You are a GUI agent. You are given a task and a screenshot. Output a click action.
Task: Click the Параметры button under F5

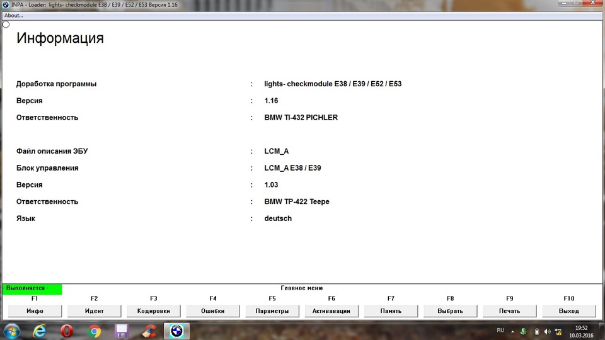[272, 311]
